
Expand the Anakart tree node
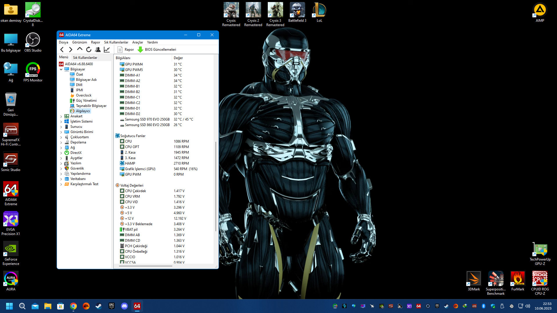[x=61, y=116]
